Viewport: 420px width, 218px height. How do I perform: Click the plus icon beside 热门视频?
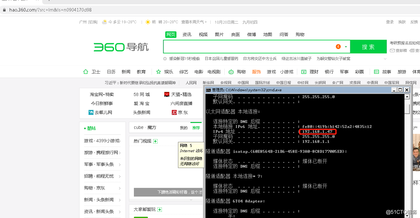(155, 141)
